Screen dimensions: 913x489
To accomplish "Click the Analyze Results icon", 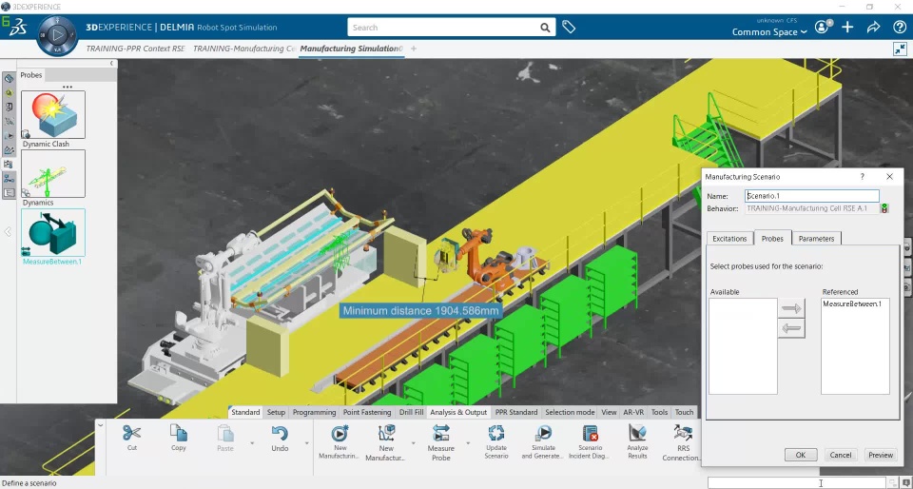I will click(637, 433).
